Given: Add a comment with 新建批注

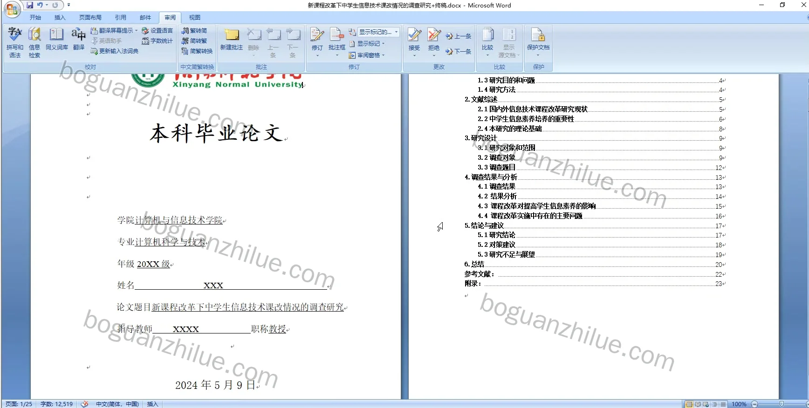Looking at the screenshot, I should pos(232,40).
